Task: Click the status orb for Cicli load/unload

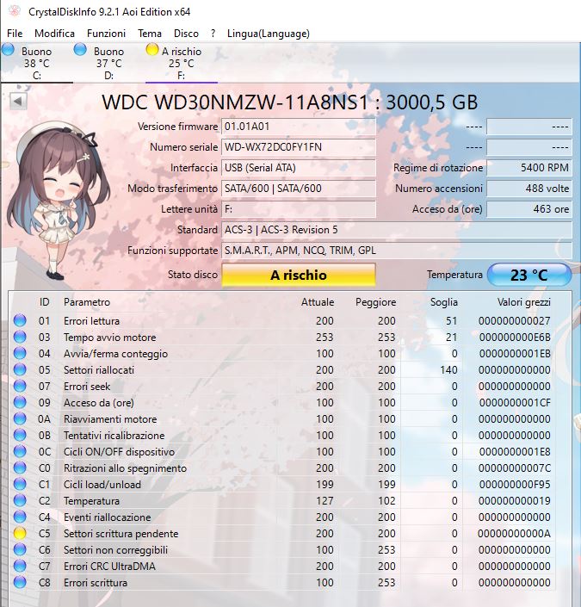Action: coord(20,484)
